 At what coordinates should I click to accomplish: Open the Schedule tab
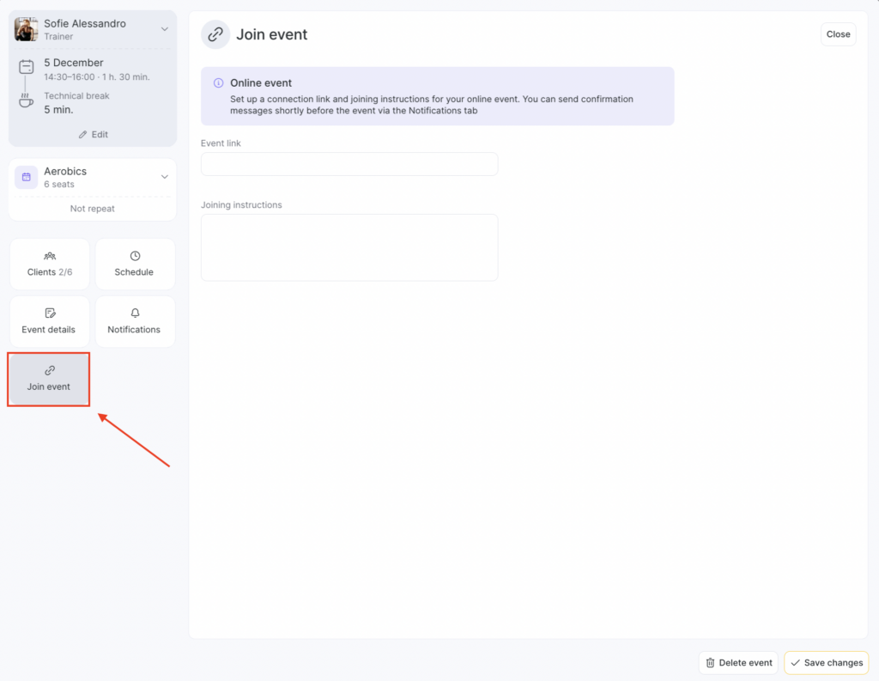pyautogui.click(x=134, y=264)
